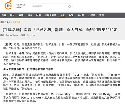
Task: Open the 財經 nav menu item
Action: 38,15
